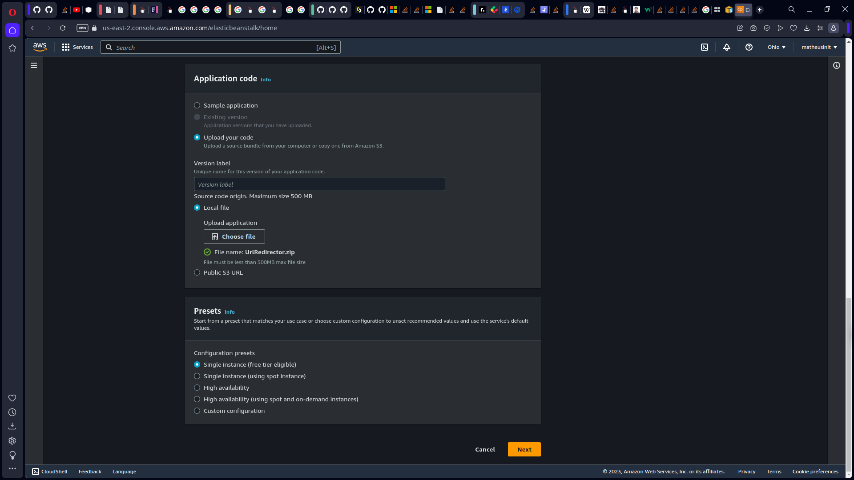Click the Next button

point(524,449)
